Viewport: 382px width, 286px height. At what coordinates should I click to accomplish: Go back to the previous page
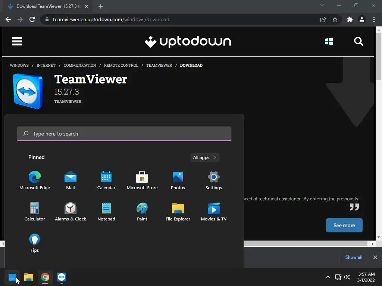[x=8, y=19]
